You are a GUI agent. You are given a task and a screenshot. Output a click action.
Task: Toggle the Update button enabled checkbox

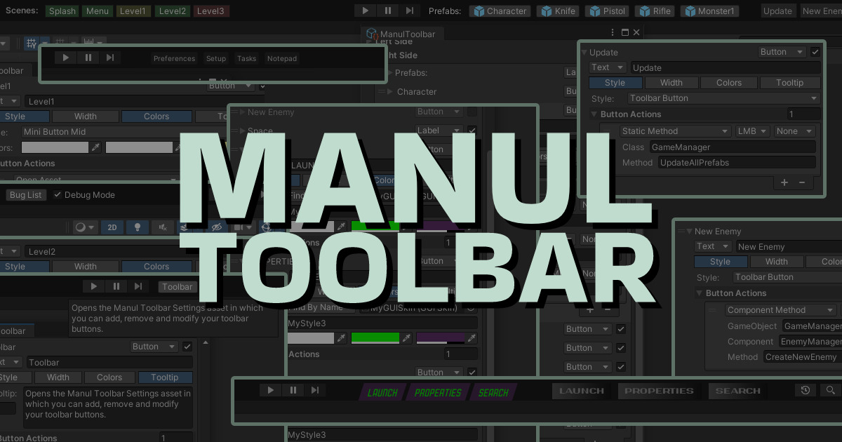click(815, 52)
